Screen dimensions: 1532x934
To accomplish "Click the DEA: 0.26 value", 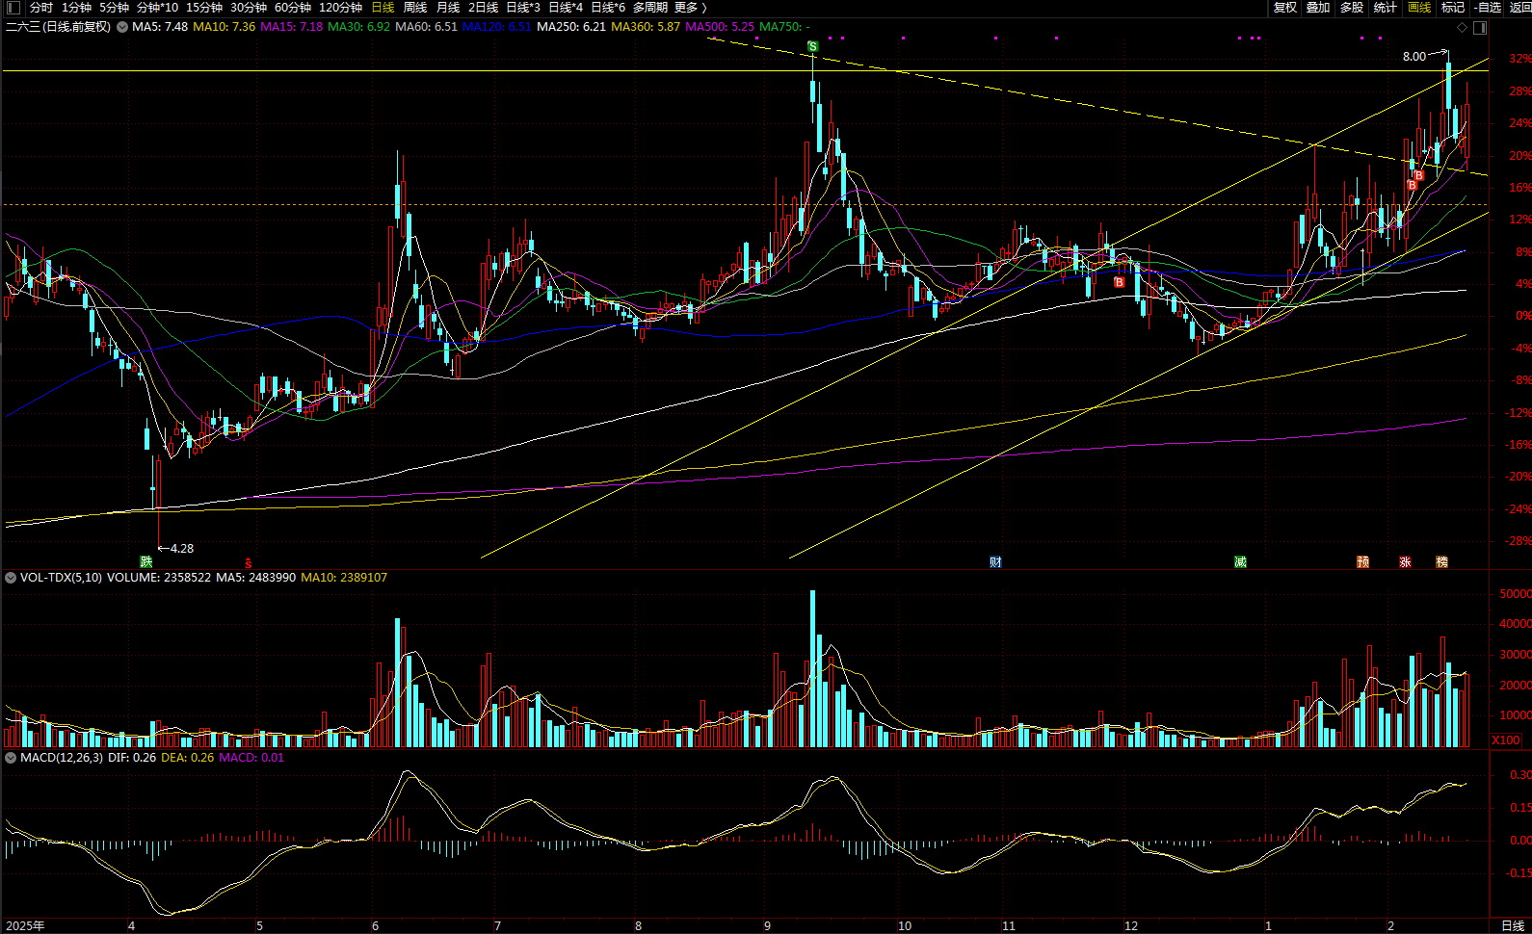I will click(188, 758).
